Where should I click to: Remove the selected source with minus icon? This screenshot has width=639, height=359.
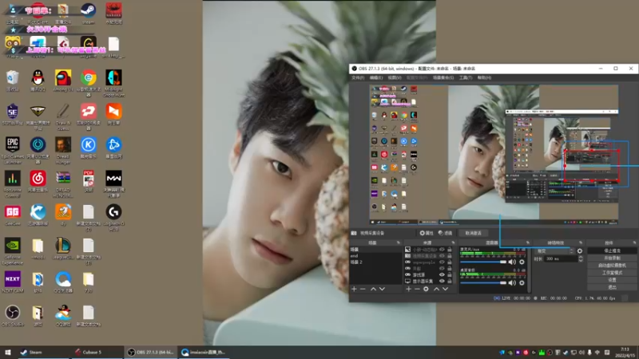coord(417,289)
